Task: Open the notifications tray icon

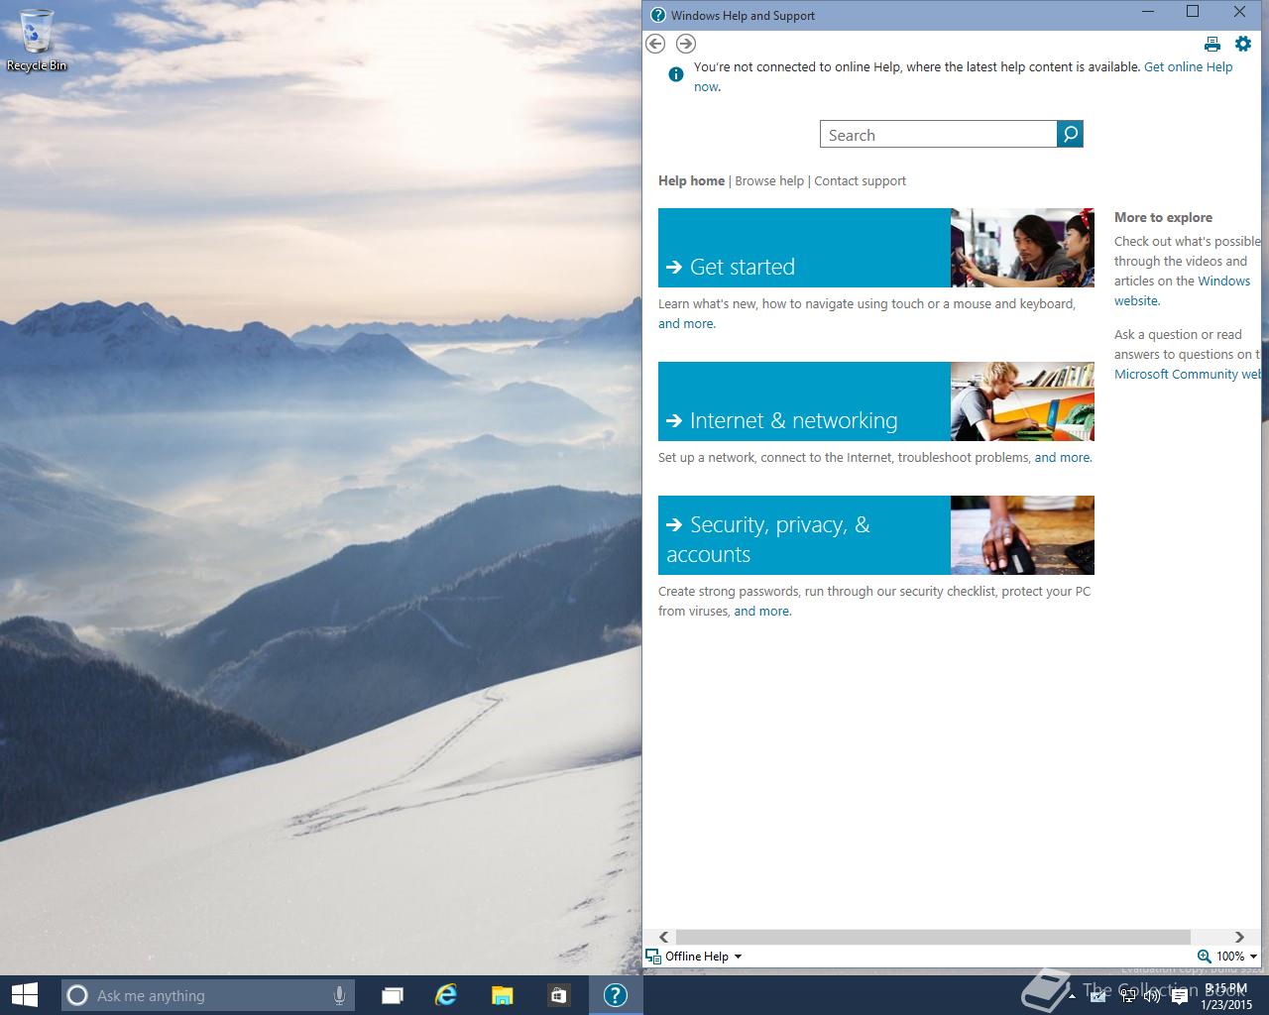Action: click(x=1180, y=996)
